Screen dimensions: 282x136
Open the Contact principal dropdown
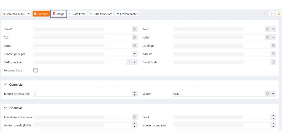[x=134, y=54]
